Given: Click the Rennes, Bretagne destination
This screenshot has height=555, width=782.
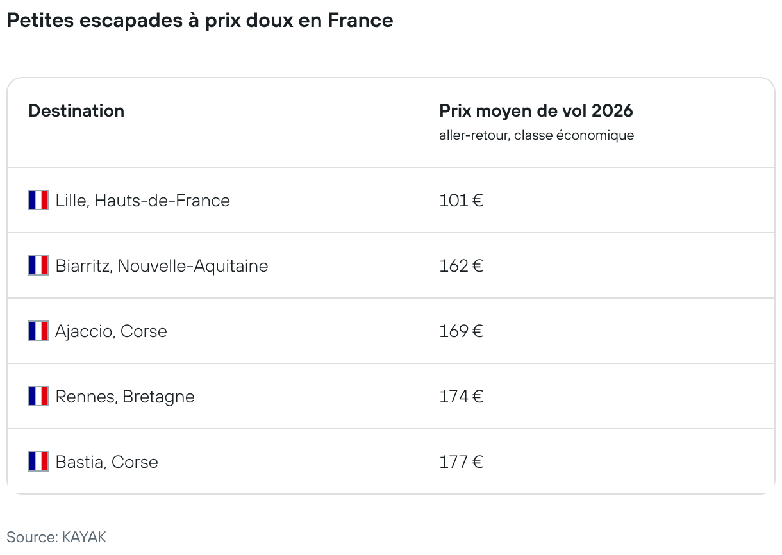Looking at the screenshot, I should point(125,397).
